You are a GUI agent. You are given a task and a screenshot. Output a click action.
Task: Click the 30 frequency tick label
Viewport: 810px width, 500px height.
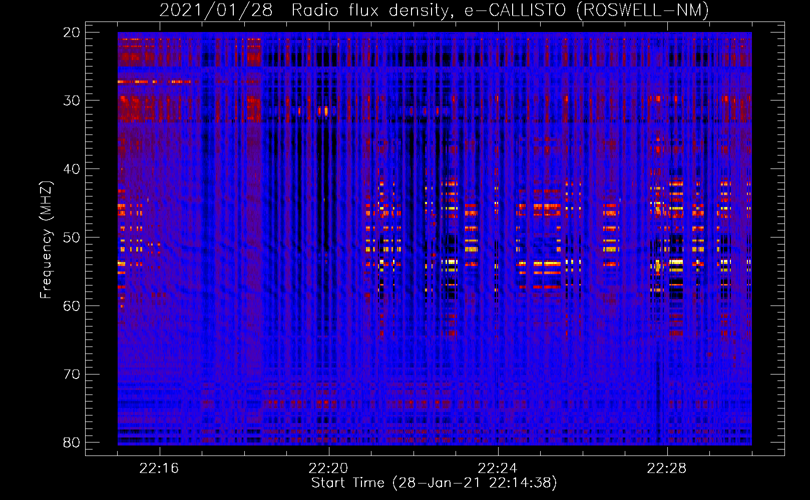pos(72,100)
